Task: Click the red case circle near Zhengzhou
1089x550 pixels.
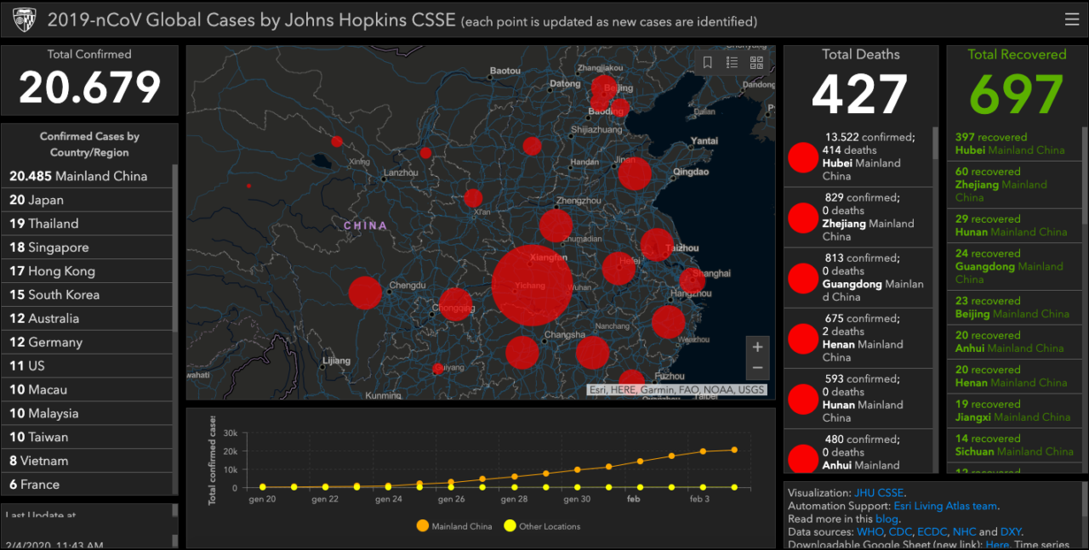Action: tap(556, 226)
